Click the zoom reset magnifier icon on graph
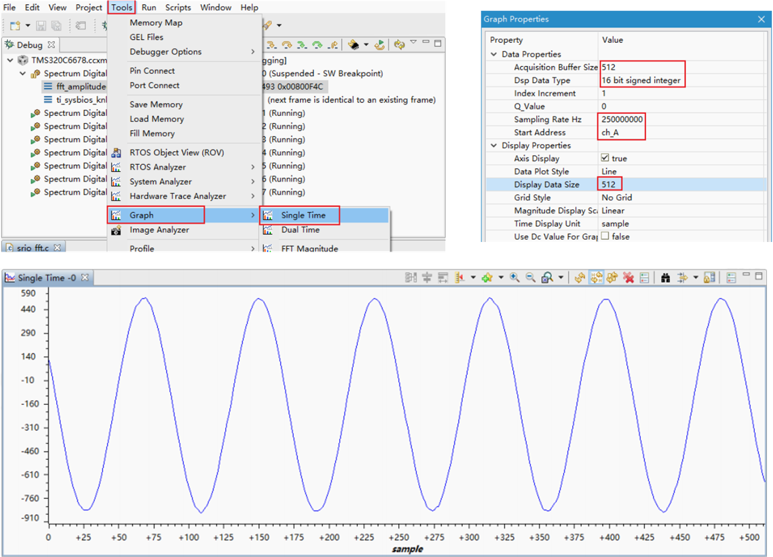Viewport: 773px width, 557px height. [548, 278]
